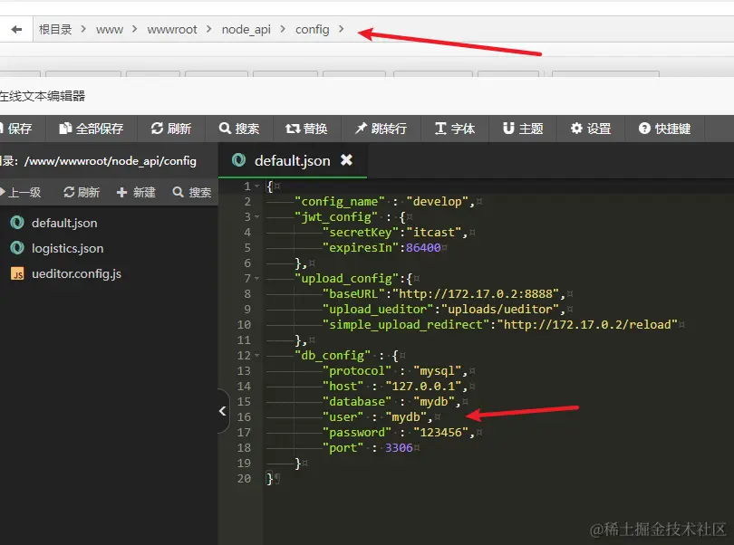The height and width of the screenshot is (545, 734).
Task: Open the wwwroot breadcrumb
Action: pos(172,30)
